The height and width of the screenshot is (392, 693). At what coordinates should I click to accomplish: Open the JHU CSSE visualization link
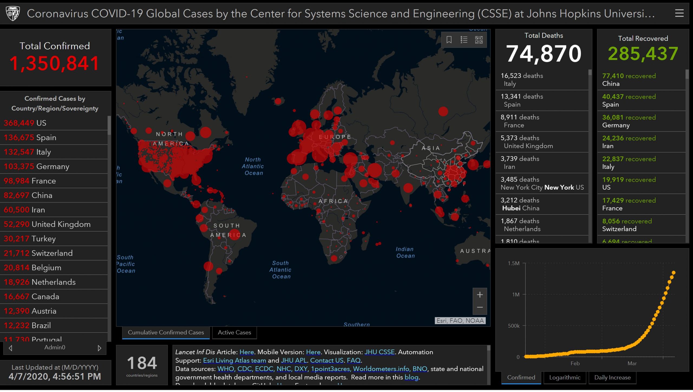coord(379,352)
